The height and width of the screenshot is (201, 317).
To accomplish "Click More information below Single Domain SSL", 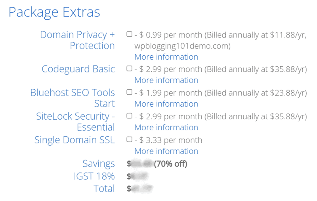I will pos(166,151).
